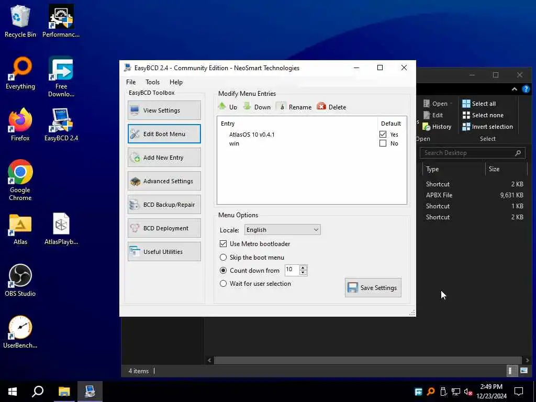The width and height of the screenshot is (536, 402).
Task: Select the Free Download Manager desktop icon
Action: point(61,77)
